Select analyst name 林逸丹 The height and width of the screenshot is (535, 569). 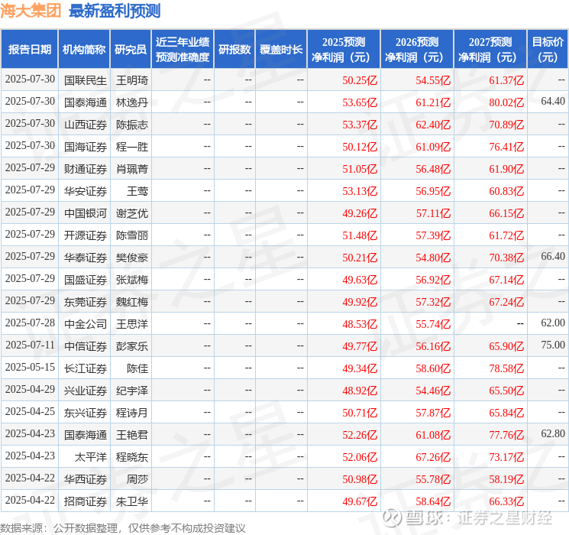click(x=132, y=102)
